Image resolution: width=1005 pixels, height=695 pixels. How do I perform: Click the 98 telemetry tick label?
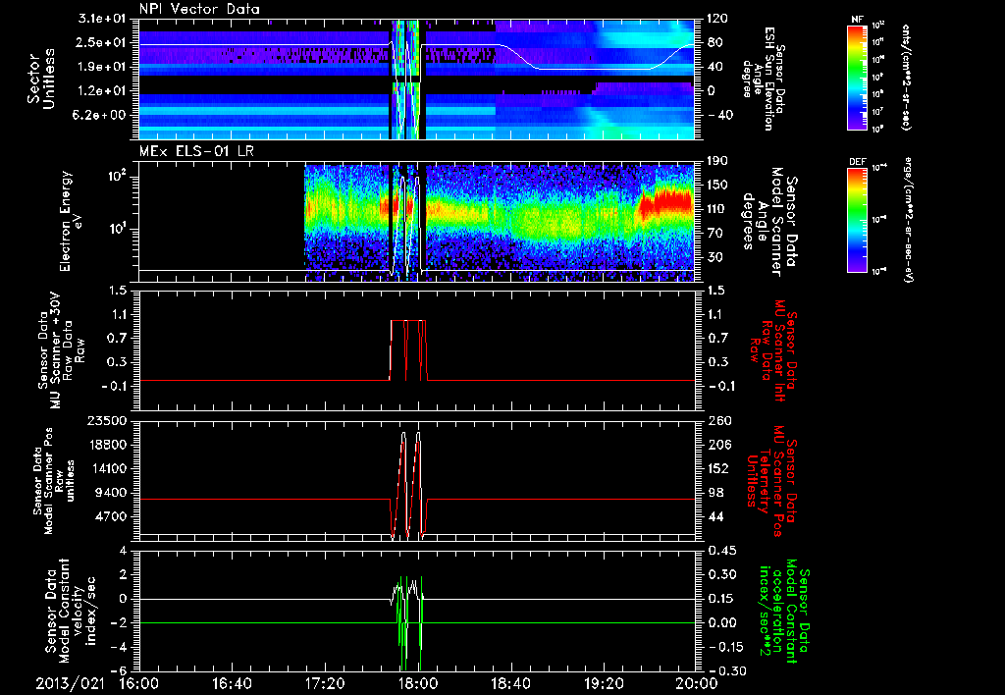714,493
